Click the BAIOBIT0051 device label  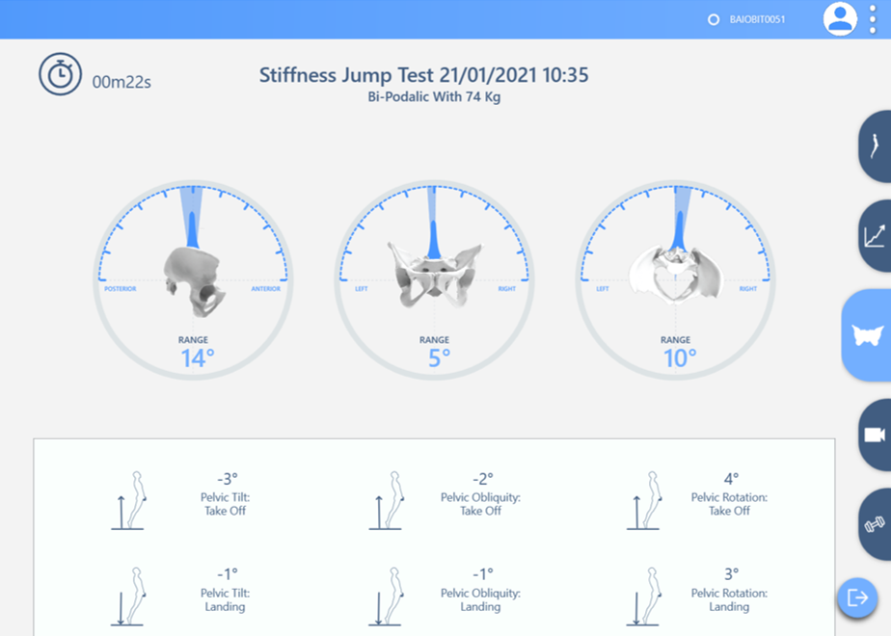758,20
